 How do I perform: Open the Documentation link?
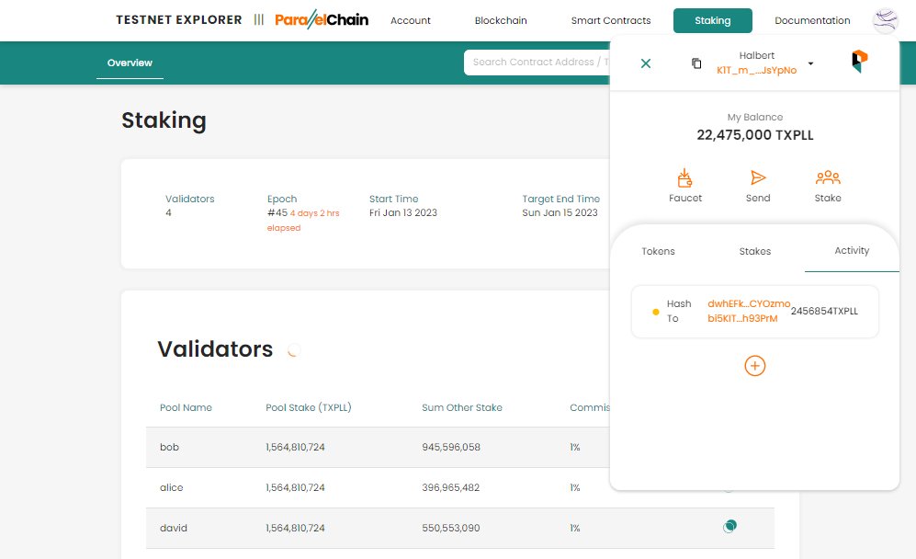[x=812, y=20]
